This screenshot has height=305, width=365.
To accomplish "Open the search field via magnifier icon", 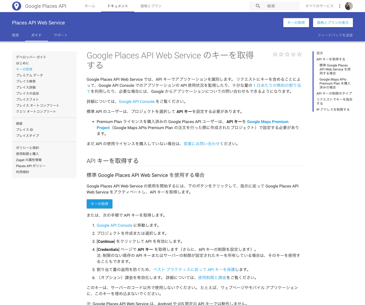I will click(x=258, y=6).
